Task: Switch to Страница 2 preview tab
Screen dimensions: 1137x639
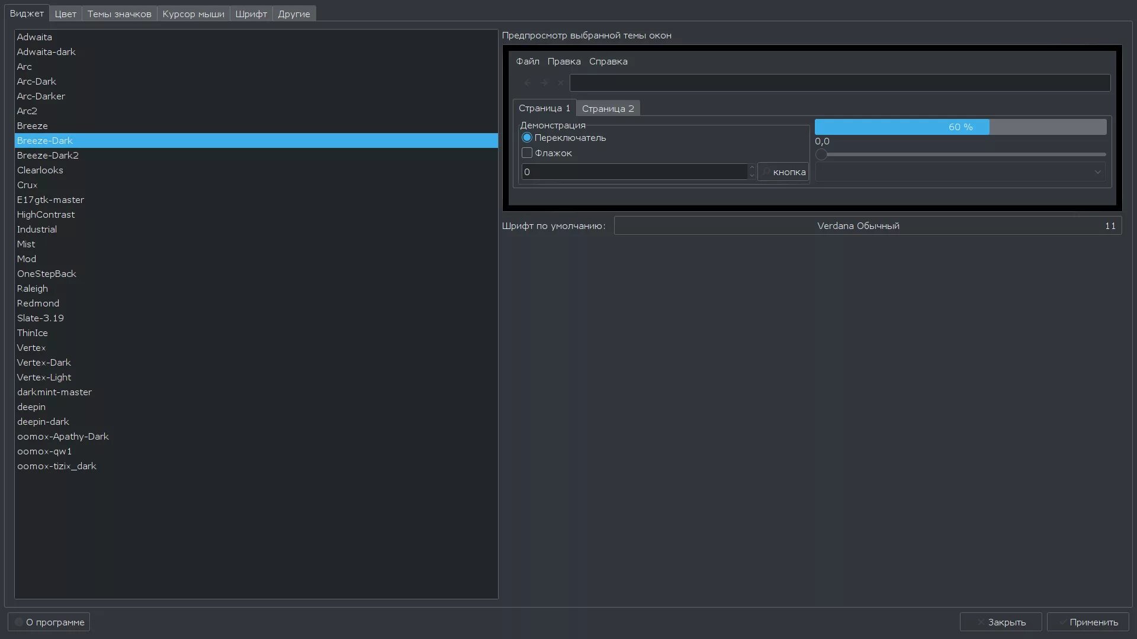Action: (608, 108)
